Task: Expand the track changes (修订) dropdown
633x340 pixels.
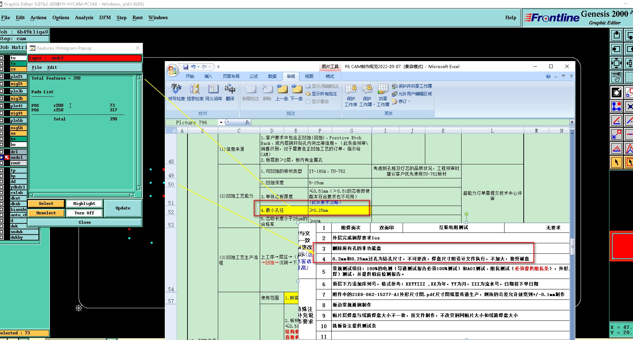Action: [x=409, y=102]
